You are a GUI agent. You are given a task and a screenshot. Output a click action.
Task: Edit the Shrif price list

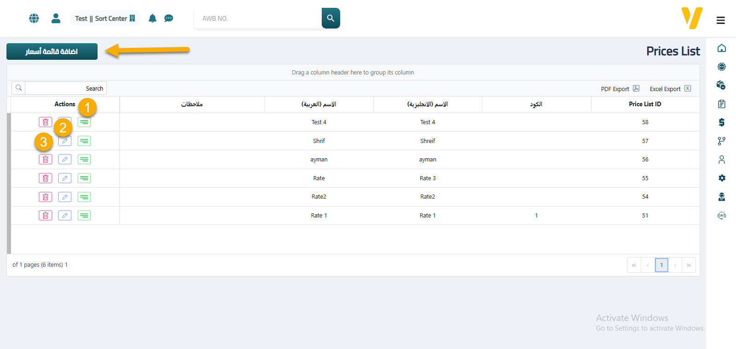[x=65, y=141]
